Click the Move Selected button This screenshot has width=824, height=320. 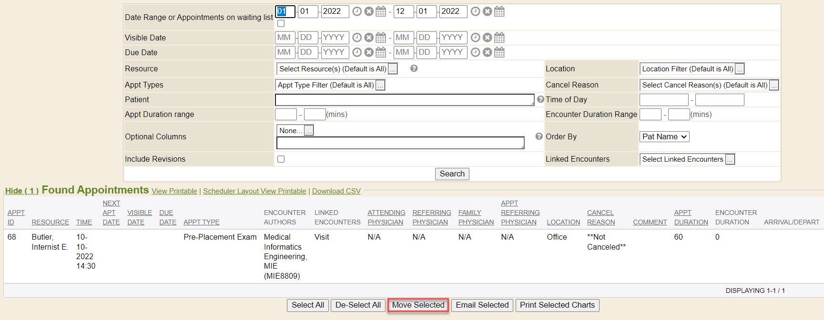[x=418, y=305]
